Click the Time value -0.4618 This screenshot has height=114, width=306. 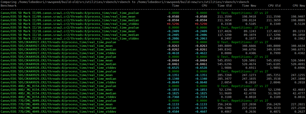[x=173, y=53]
